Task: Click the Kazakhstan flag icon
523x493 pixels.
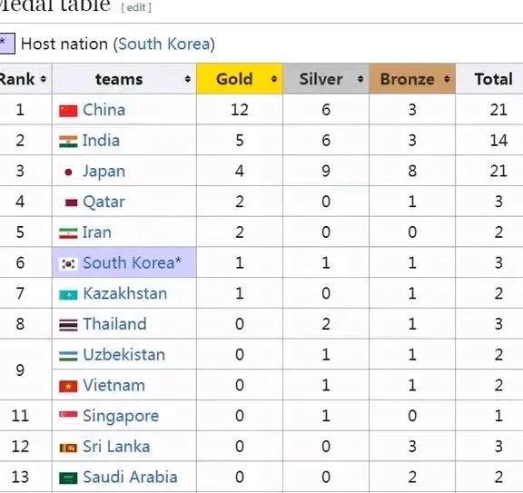Action: pyautogui.click(x=68, y=295)
